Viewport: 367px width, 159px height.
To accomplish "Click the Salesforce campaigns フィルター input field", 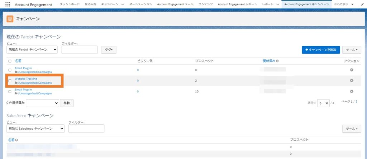I will [86, 129].
